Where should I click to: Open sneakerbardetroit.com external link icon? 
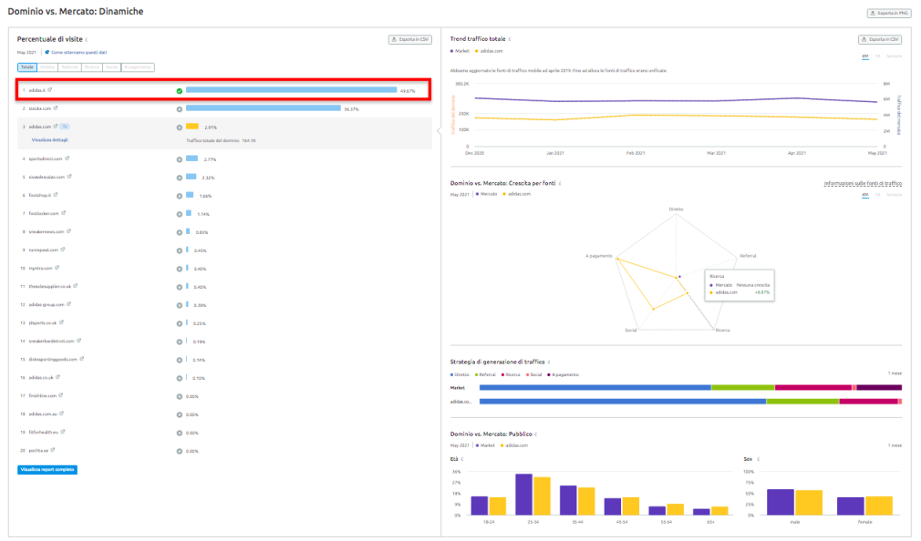(x=78, y=341)
